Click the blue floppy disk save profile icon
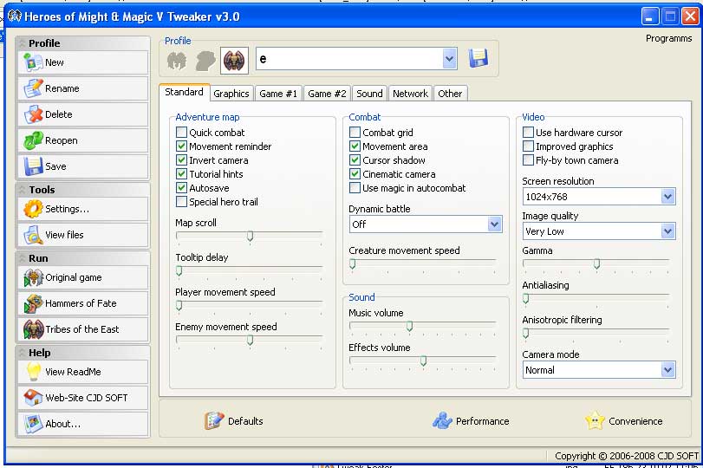Viewport: 703px width, 468px height. (478, 59)
